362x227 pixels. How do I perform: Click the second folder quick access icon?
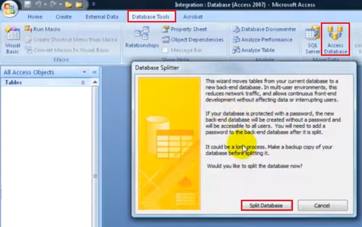point(79,5)
